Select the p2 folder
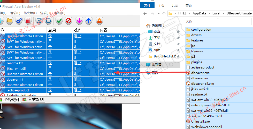This screenshot has height=129, width=253. coord(193,57)
